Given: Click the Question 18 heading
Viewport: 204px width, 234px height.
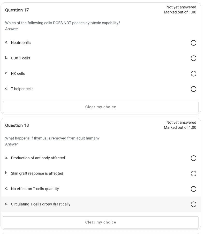Looking at the screenshot, I should 17,125.
